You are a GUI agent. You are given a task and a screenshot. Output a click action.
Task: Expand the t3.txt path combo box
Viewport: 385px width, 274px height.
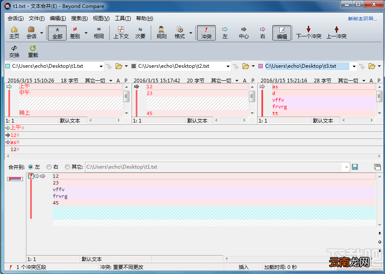(354, 66)
